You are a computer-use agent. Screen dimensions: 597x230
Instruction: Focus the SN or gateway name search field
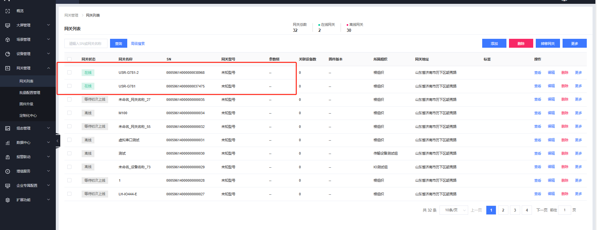tap(86, 44)
